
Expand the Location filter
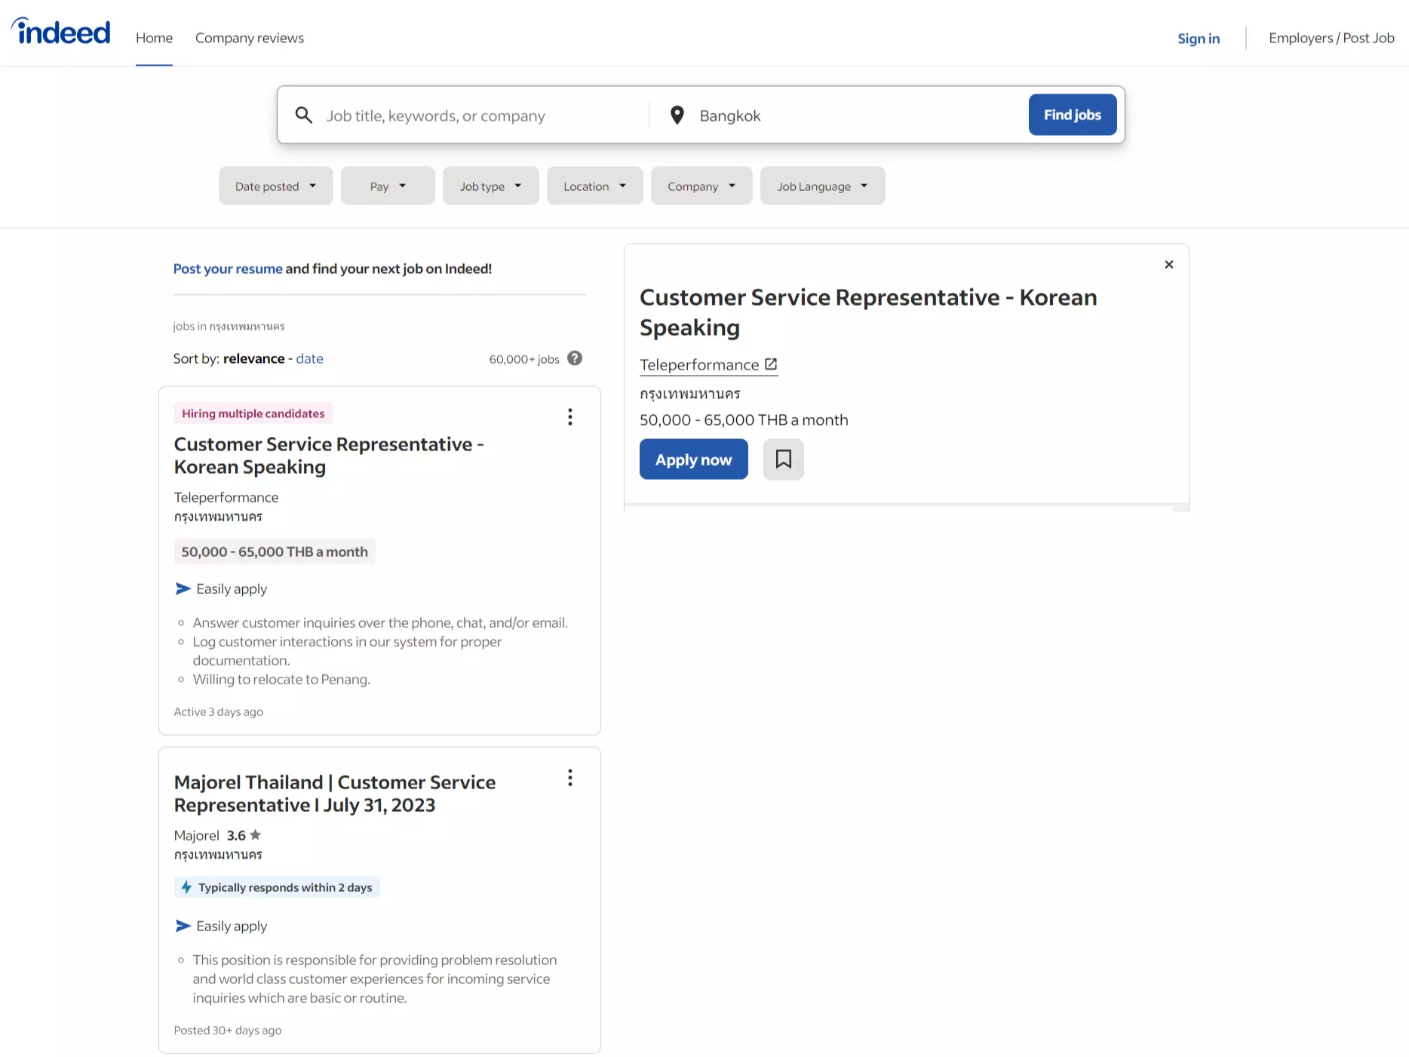click(x=595, y=186)
